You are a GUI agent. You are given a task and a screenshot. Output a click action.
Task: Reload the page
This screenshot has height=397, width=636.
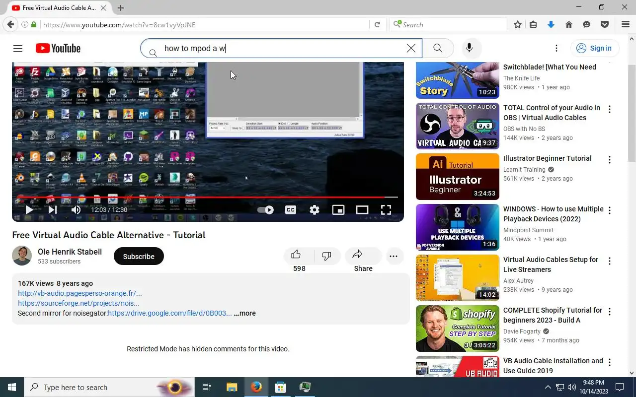pyautogui.click(x=377, y=24)
